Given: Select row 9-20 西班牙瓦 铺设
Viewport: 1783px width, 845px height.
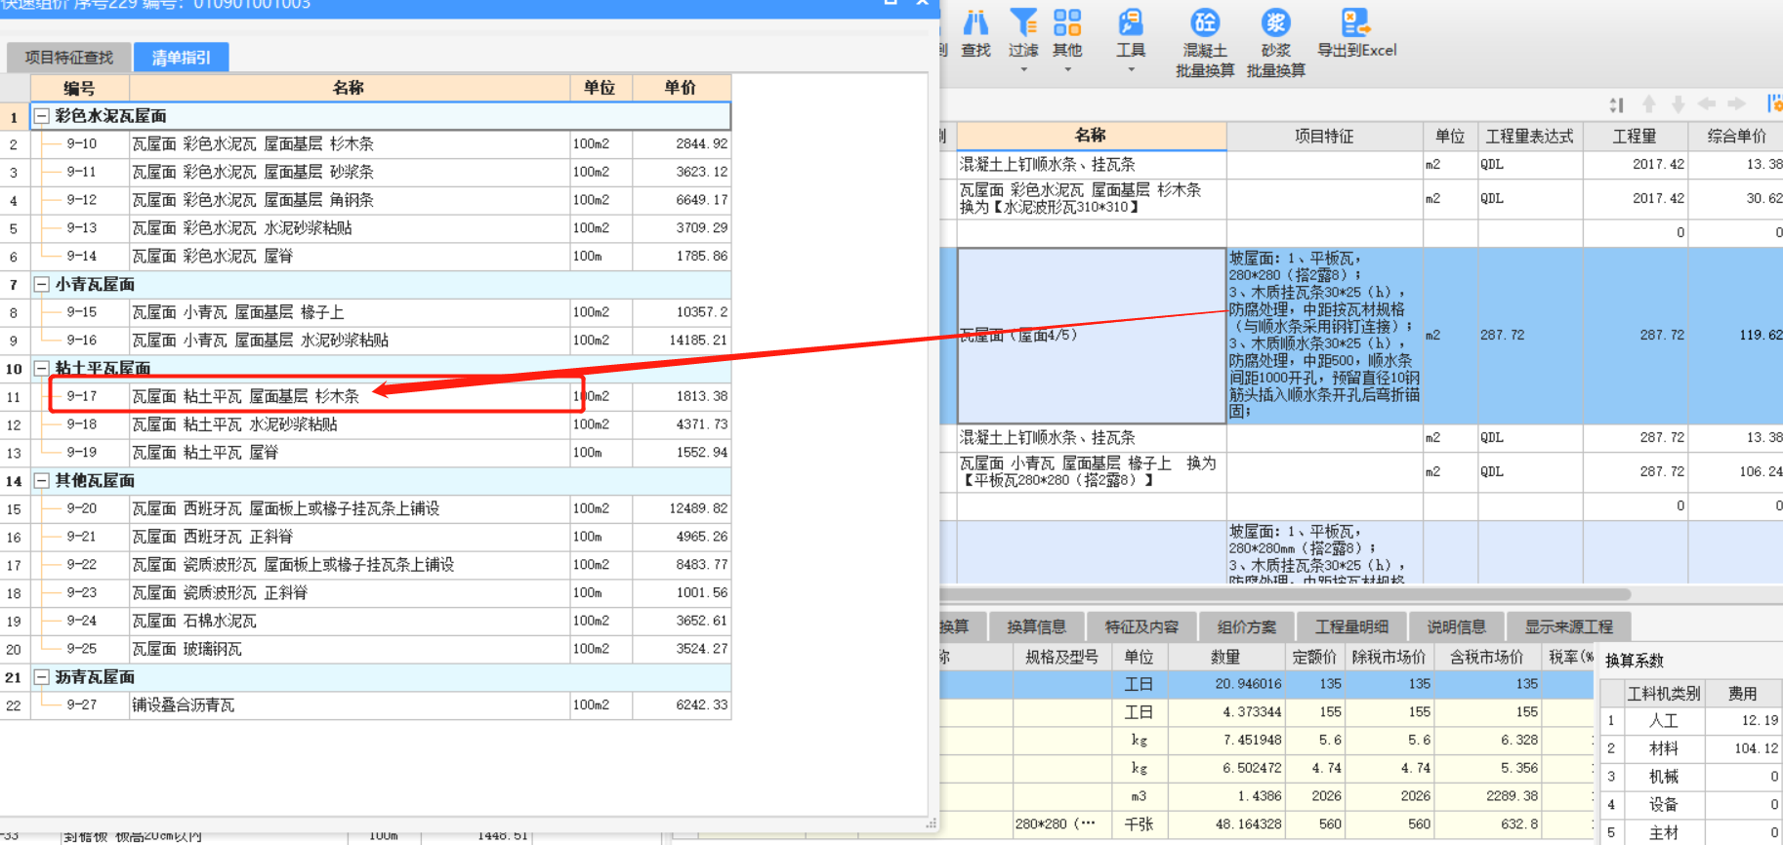Looking at the screenshot, I should point(381,509).
